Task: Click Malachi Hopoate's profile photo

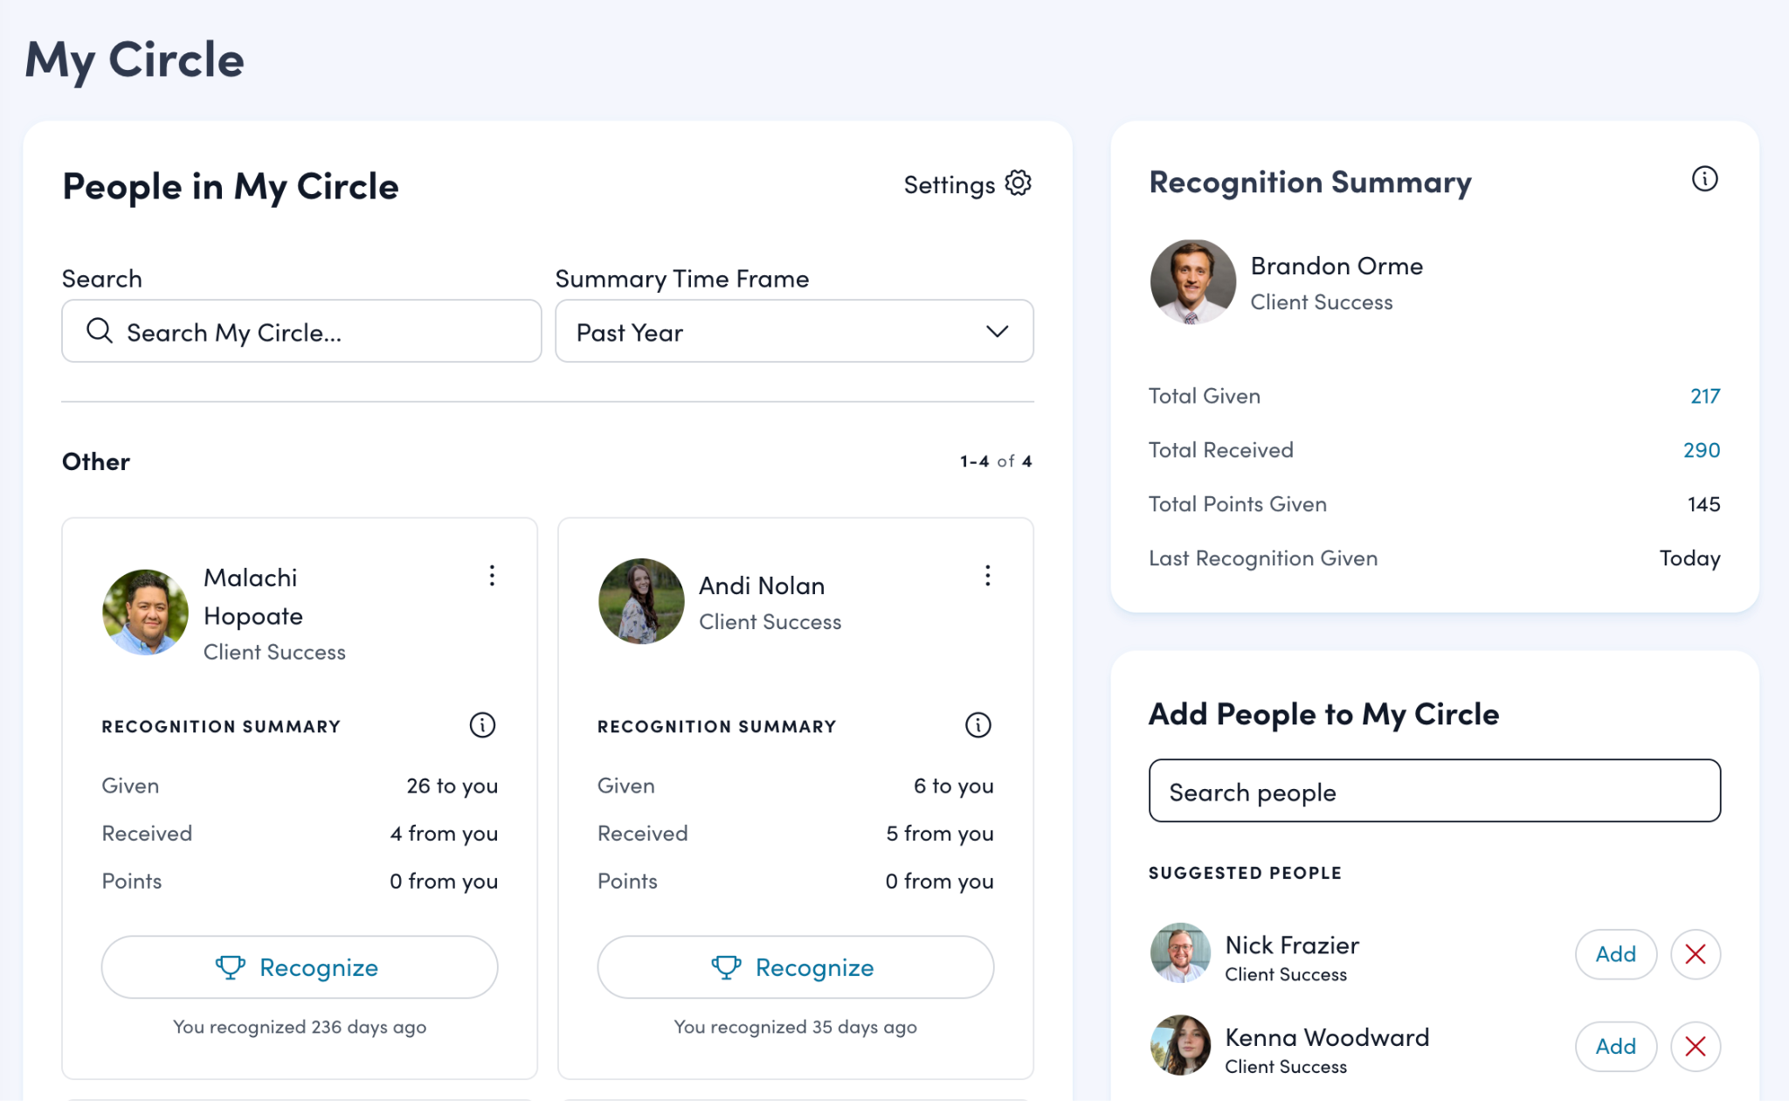Action: point(145,613)
